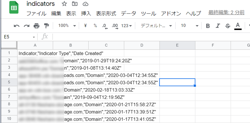The height and width of the screenshot is (123, 250).
Task: Select column E header
Action: point(177,45)
